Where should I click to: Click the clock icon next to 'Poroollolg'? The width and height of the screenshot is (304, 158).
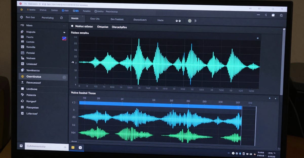tap(61, 18)
